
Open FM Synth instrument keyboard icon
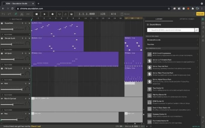(2, 69)
